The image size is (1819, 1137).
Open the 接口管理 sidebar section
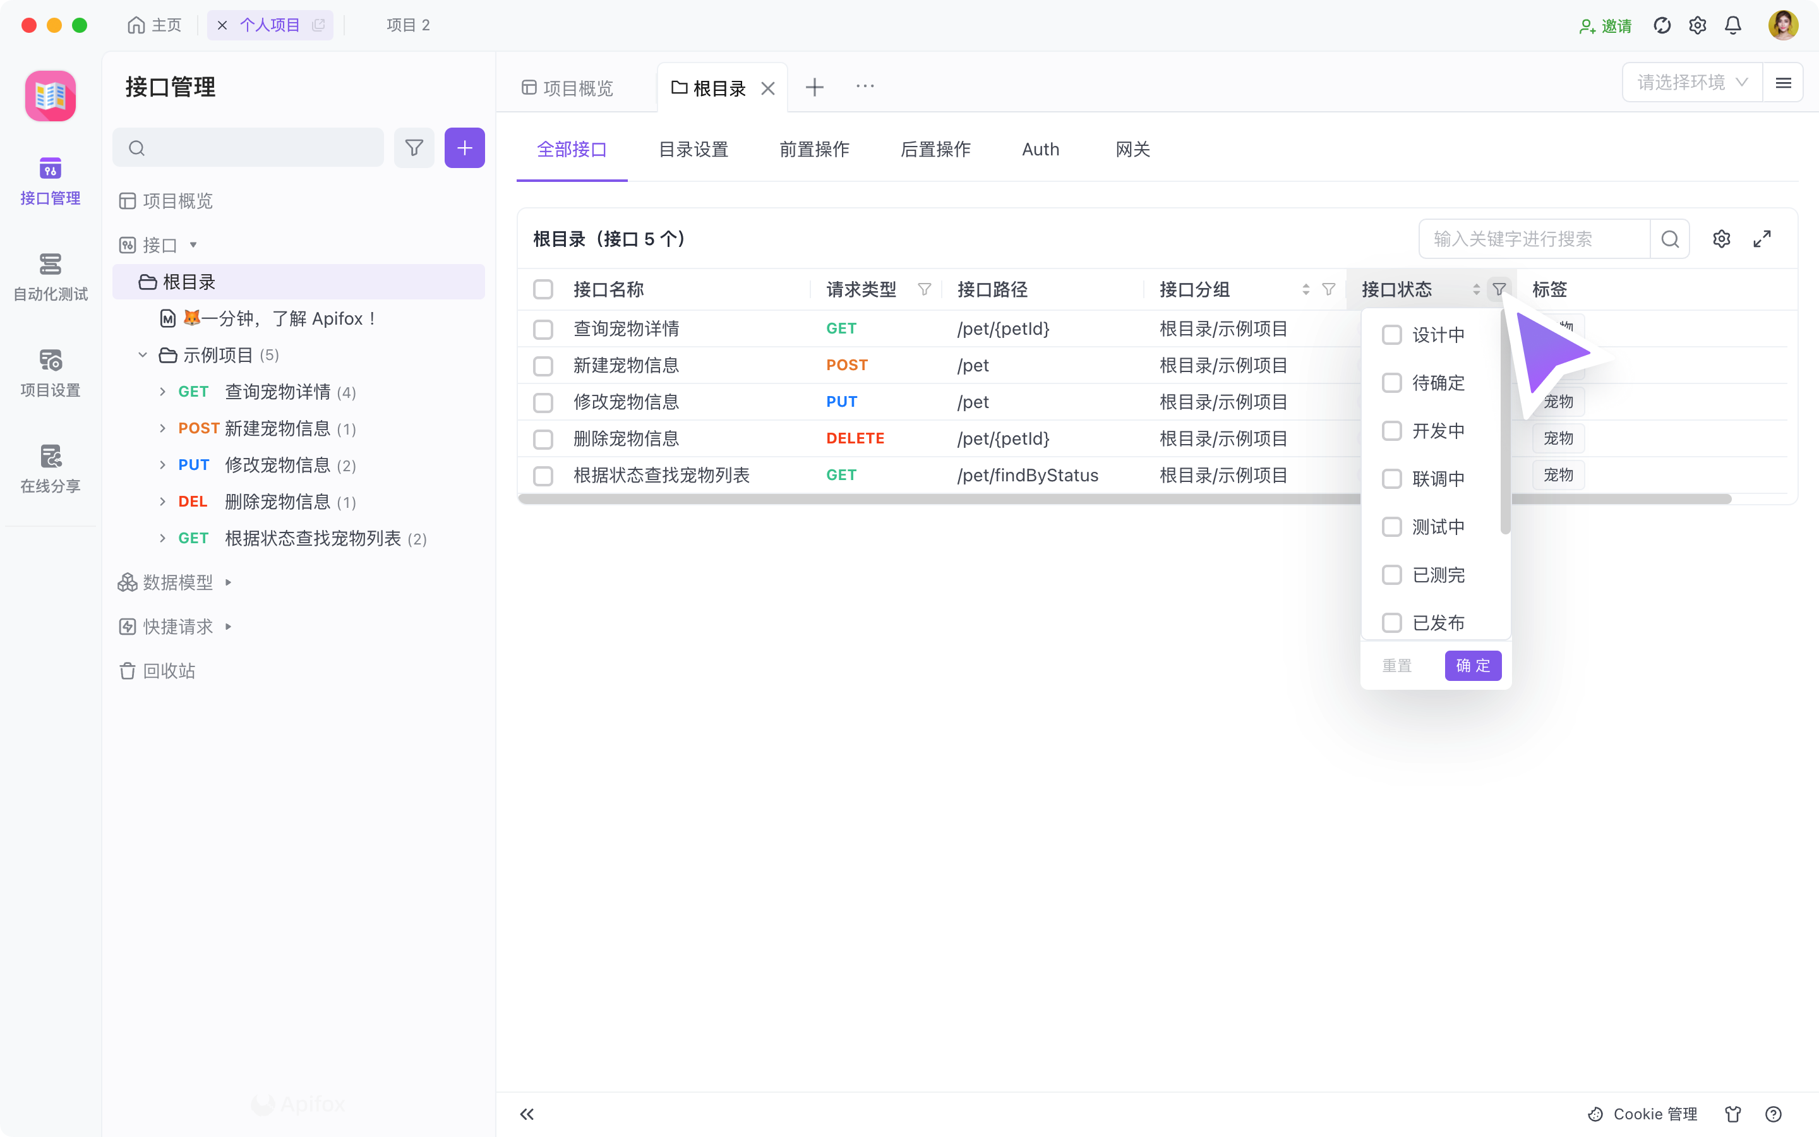(x=50, y=181)
